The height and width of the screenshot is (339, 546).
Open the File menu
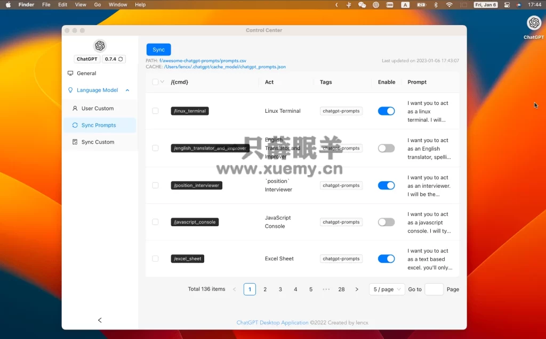tap(46, 4)
